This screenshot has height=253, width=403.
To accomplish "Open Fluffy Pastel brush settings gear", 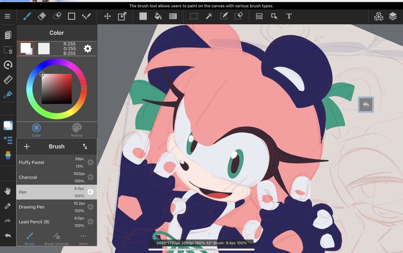I will click(90, 162).
